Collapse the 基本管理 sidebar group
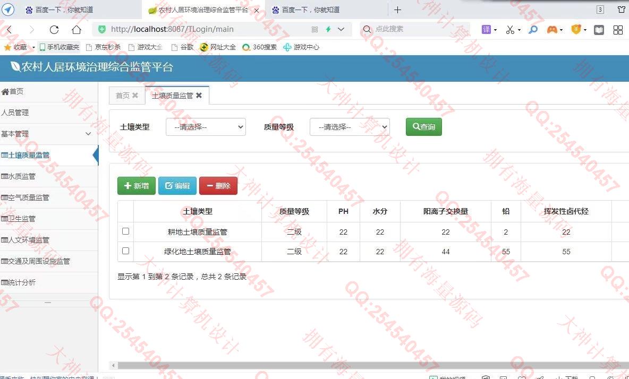 49,134
